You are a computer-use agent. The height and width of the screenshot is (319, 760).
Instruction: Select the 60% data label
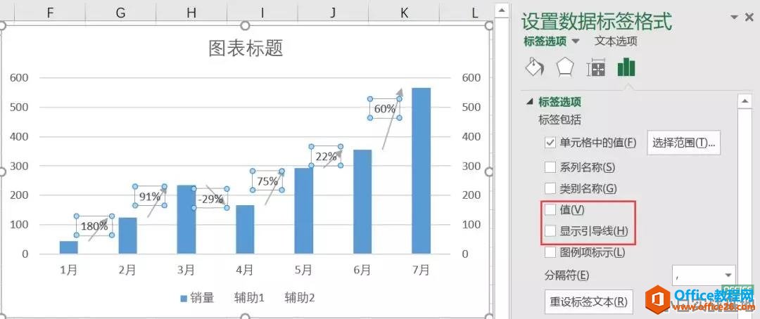385,108
